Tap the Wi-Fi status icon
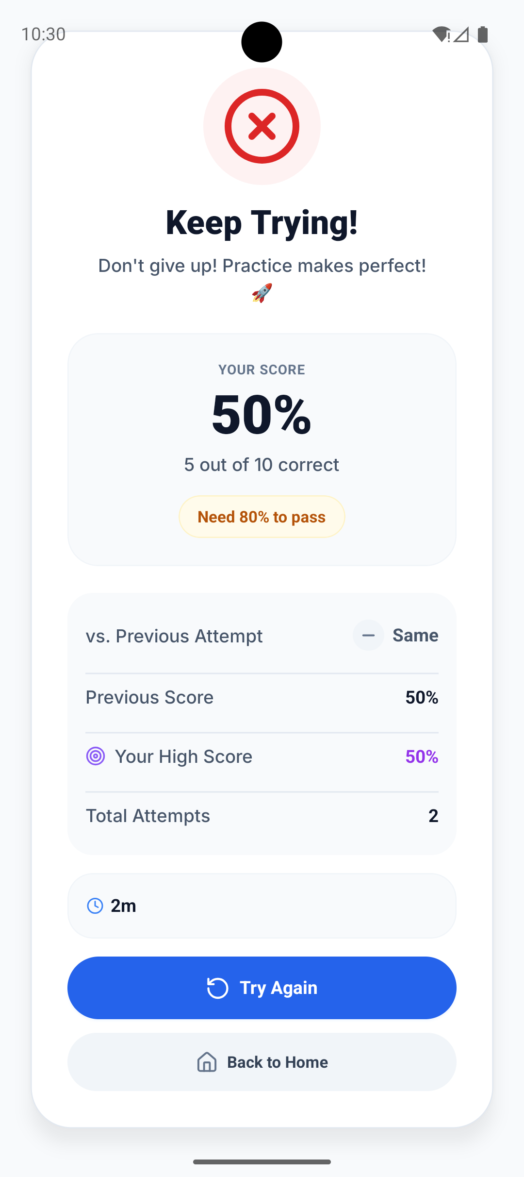The height and width of the screenshot is (1177, 524). point(441,34)
